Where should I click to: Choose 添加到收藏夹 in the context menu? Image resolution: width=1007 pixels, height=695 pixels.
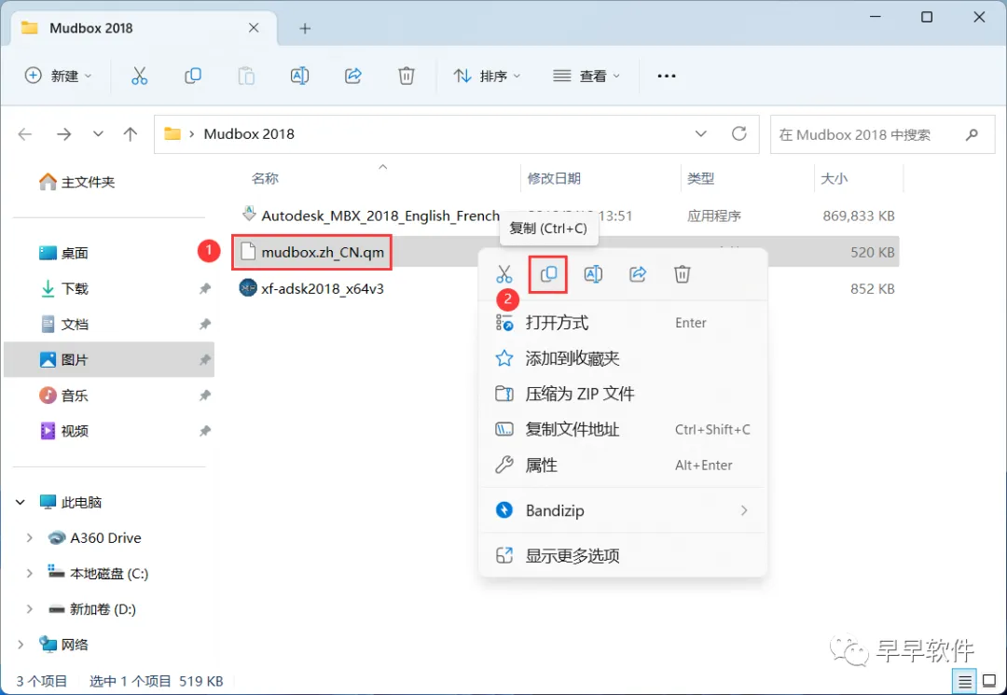(623, 358)
